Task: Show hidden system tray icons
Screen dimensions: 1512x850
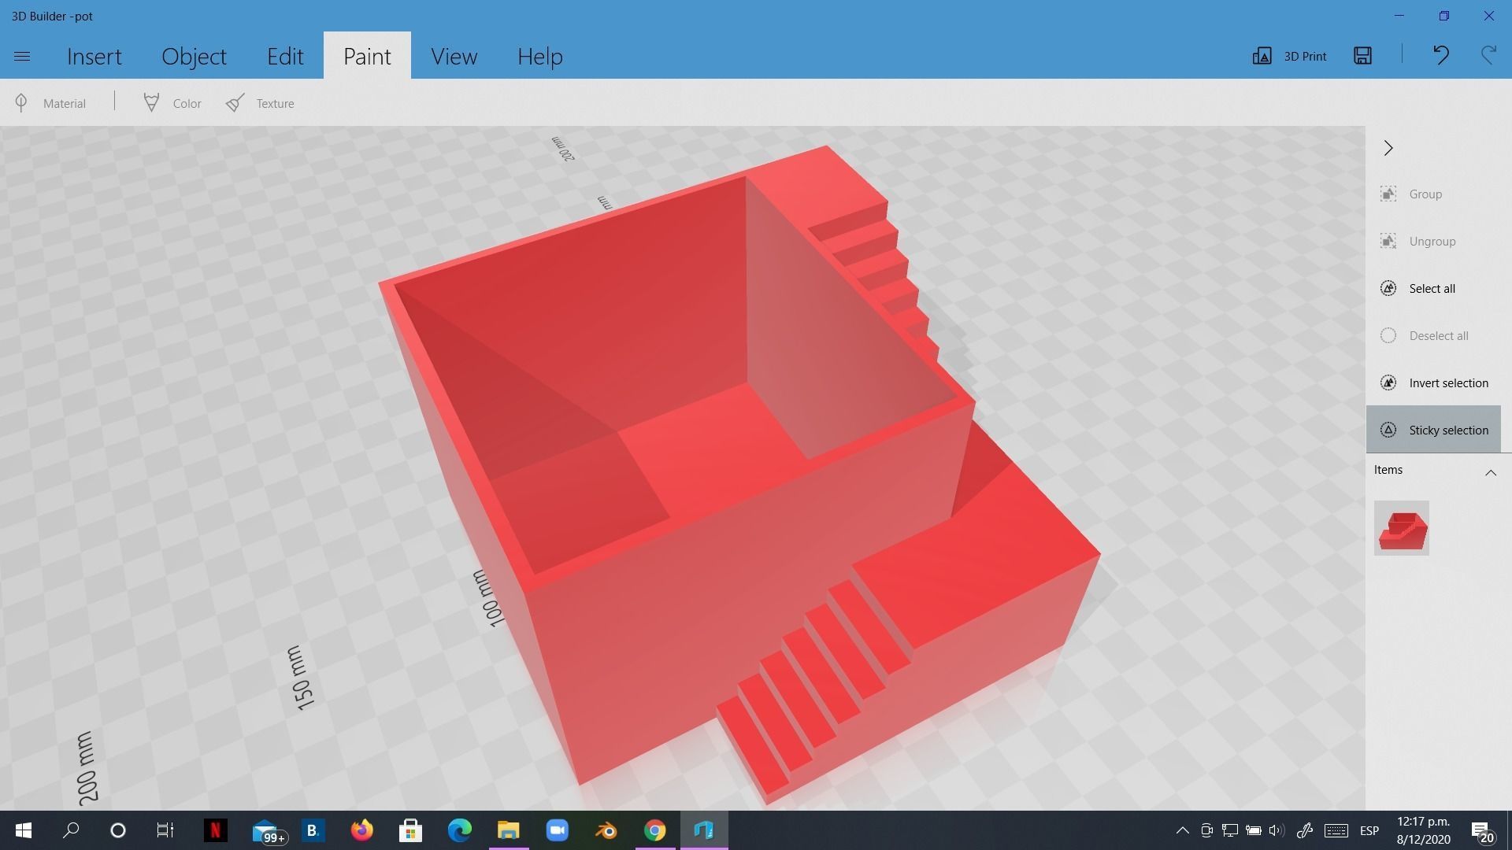Action: coord(1182,830)
